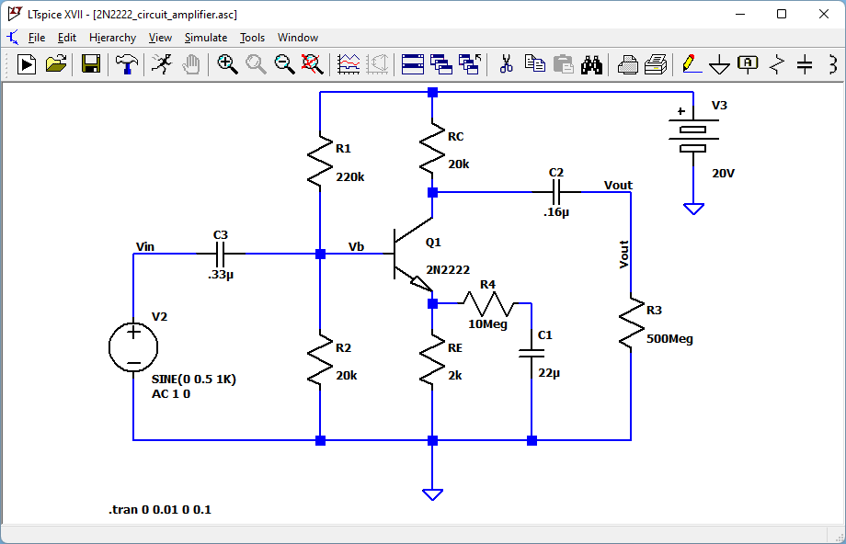Screen dimensions: 846x544
Task: Click the Tile Windows Horizontally icon
Action: click(413, 64)
